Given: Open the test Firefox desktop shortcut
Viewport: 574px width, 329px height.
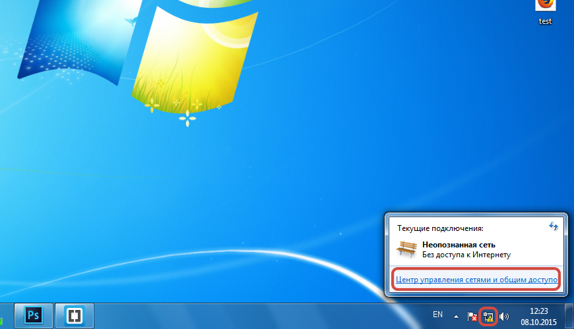Looking at the screenshot, I should tap(545, 12).
